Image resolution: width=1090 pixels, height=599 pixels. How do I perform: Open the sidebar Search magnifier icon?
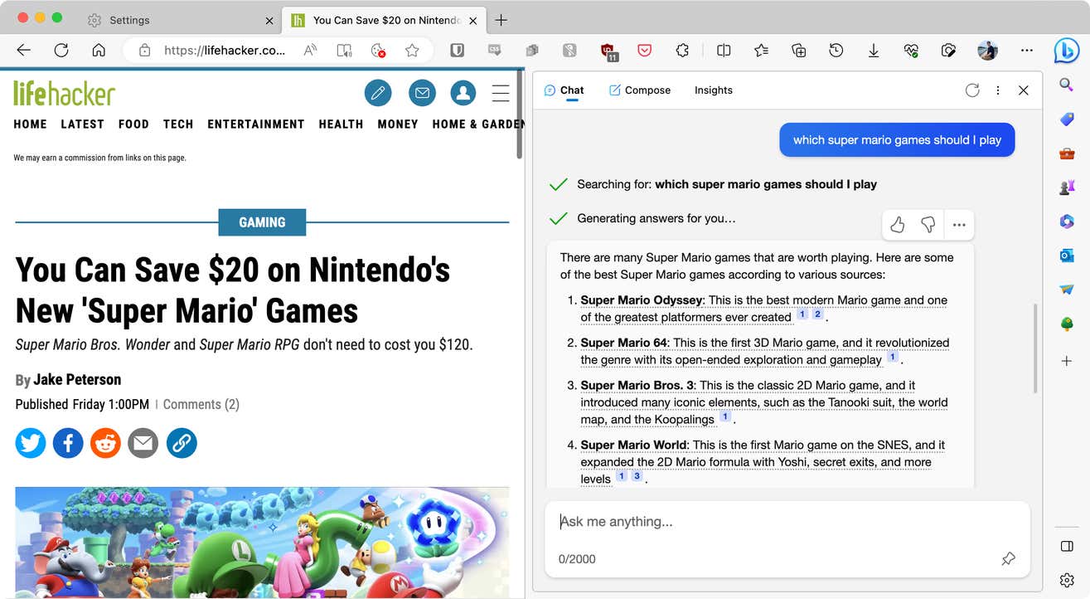[x=1067, y=84]
